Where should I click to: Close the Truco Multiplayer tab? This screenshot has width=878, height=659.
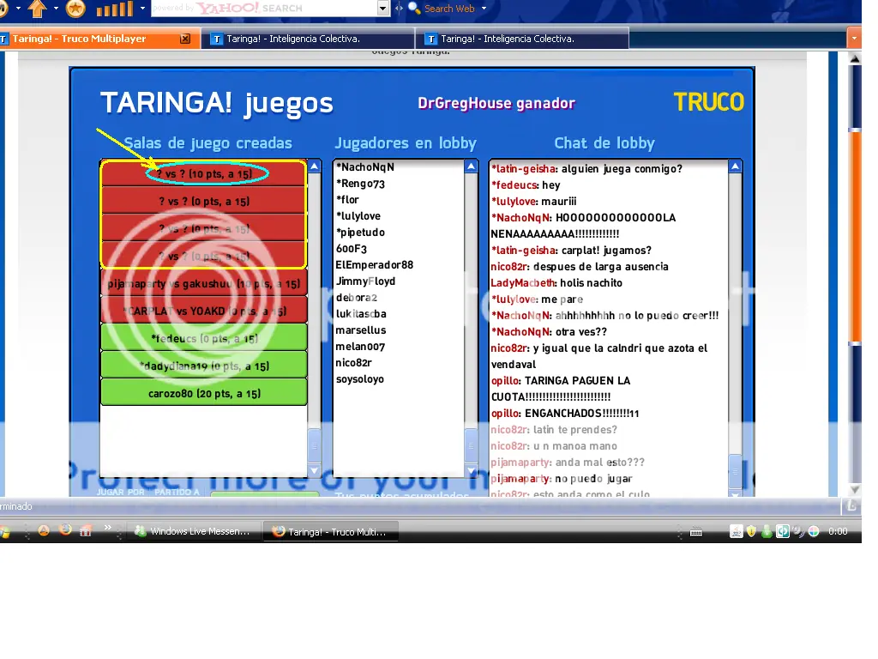(x=185, y=39)
